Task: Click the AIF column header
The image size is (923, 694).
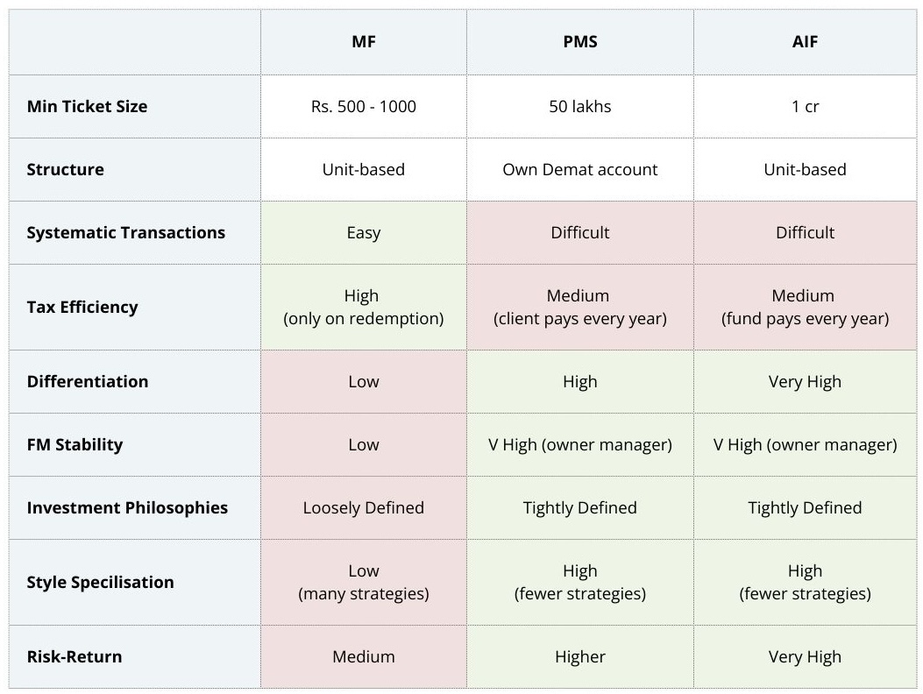Action: click(x=805, y=42)
